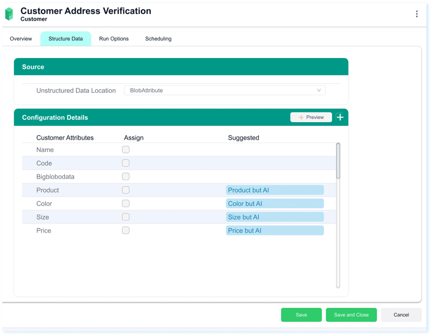The width and height of the screenshot is (432, 336).
Task: Click the sparkle icon on Preview button
Action: pyautogui.click(x=301, y=117)
